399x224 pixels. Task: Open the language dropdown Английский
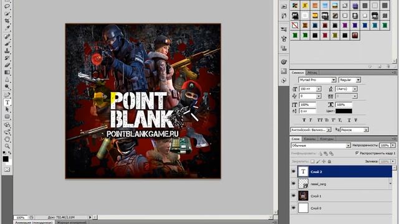point(329,130)
